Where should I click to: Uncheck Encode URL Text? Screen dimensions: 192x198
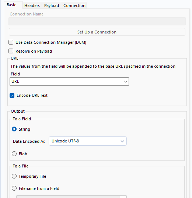pos(12,95)
